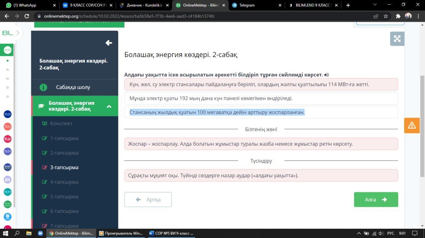Switch to Проигрыватель Windows taskbar item
Viewport: 425px width, 238px height.
point(121,233)
